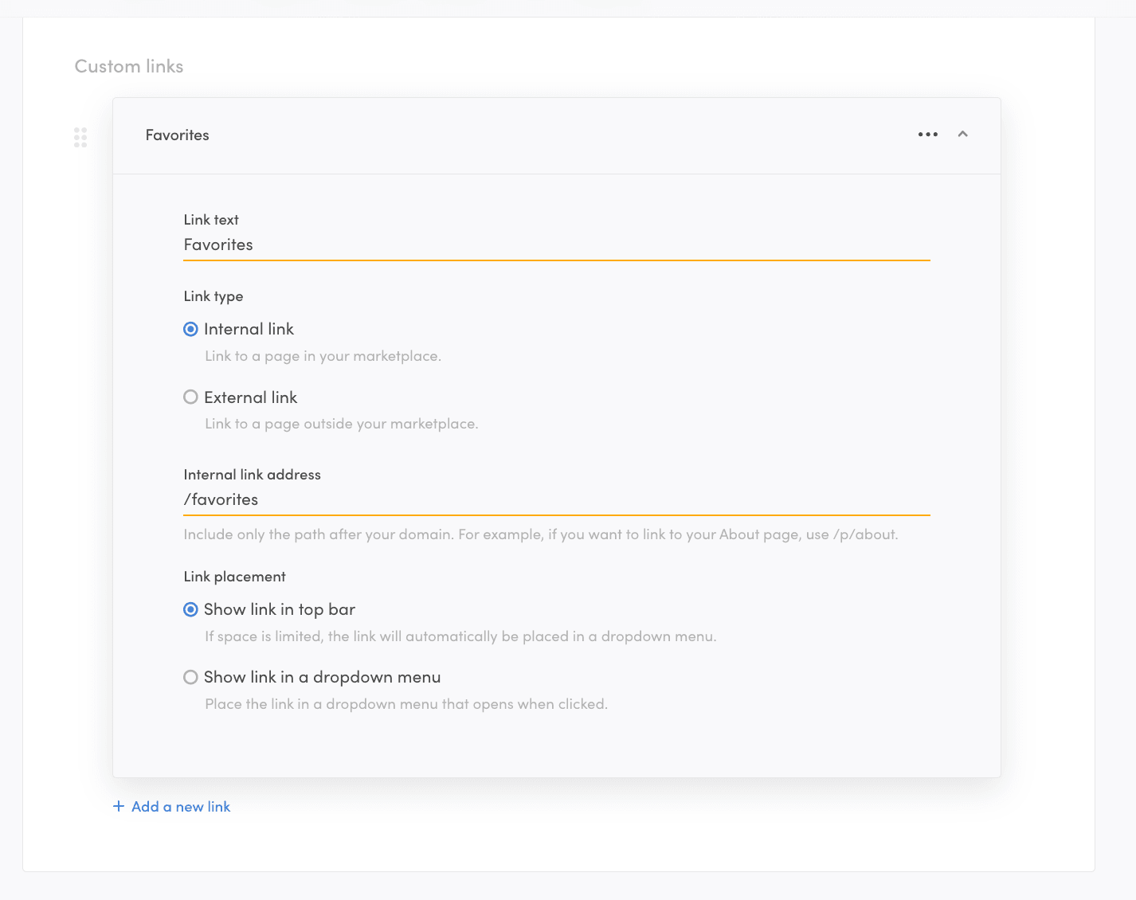Click the Link placement section label
1136x900 pixels.
coord(234,577)
